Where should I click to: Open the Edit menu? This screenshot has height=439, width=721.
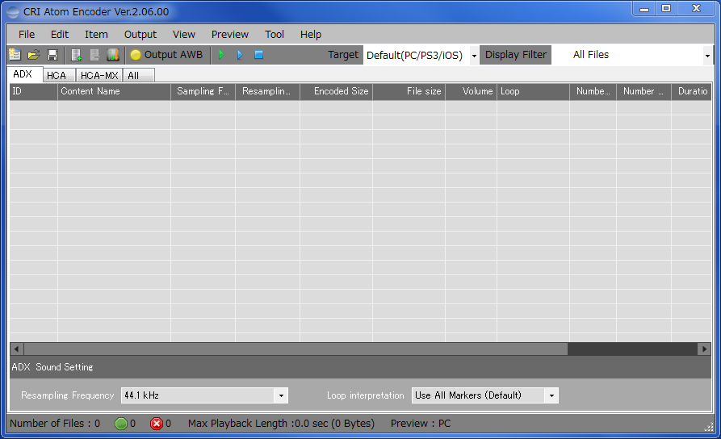click(60, 35)
